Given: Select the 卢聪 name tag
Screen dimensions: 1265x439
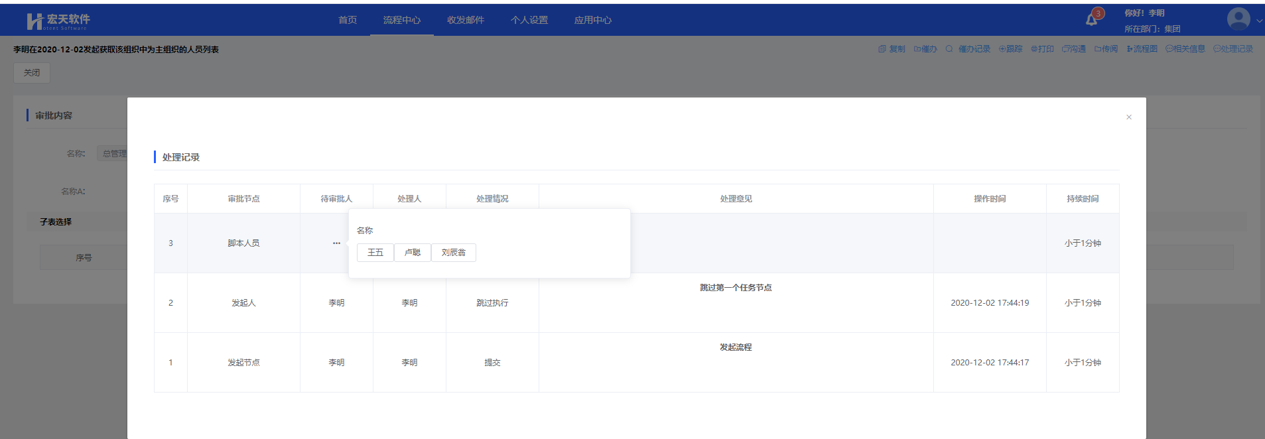Looking at the screenshot, I should (x=413, y=253).
